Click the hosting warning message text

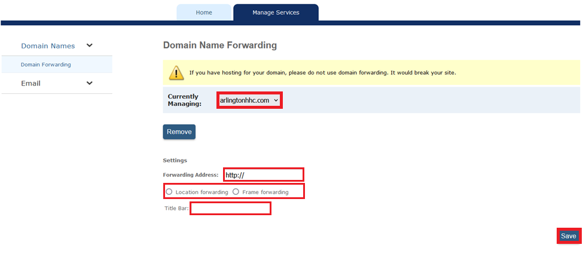tap(322, 73)
